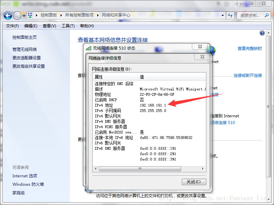This screenshot has width=274, height=205.
Task: Click the 关闭(C) button
Action: click(194, 182)
